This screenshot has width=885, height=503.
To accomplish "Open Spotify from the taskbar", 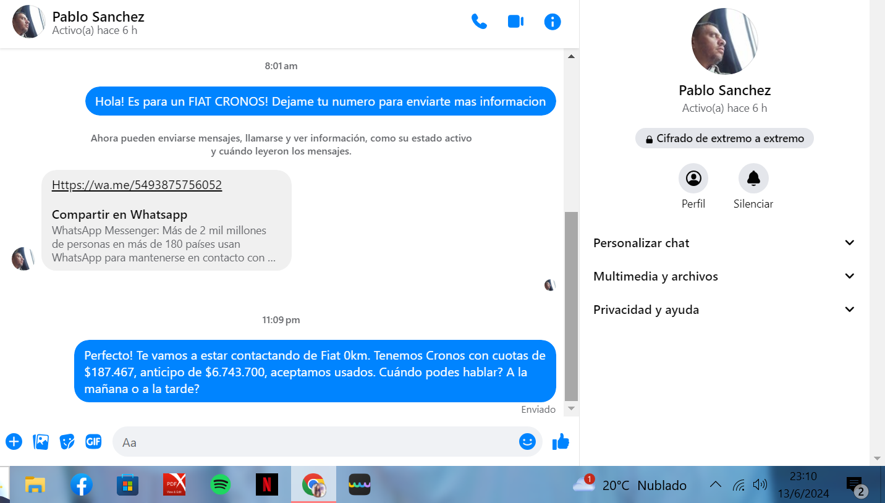I will click(220, 485).
